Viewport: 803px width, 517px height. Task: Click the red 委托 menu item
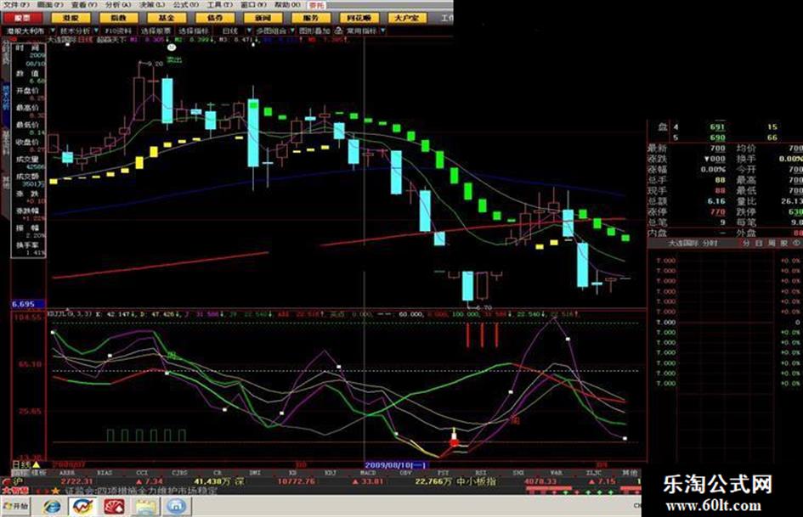[x=316, y=5]
